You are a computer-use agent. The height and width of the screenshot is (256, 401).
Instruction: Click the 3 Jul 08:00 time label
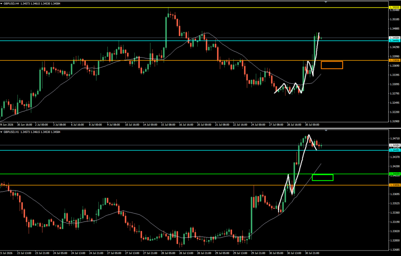click(60, 125)
